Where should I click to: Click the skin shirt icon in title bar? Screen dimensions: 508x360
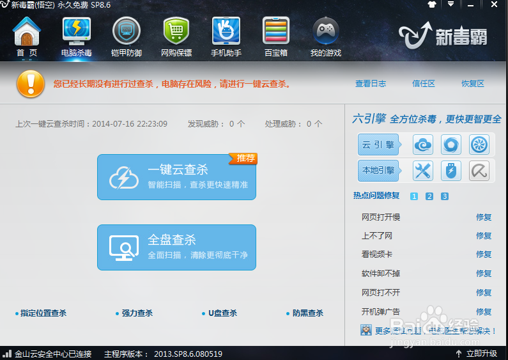pos(432,4)
